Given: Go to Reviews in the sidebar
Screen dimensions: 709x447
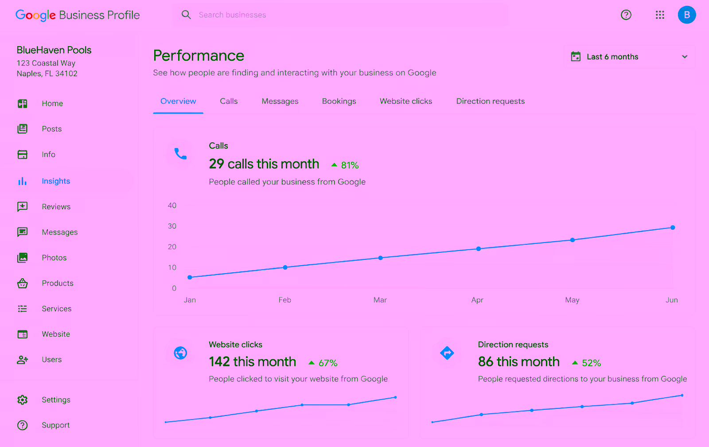Looking at the screenshot, I should pyautogui.click(x=56, y=207).
